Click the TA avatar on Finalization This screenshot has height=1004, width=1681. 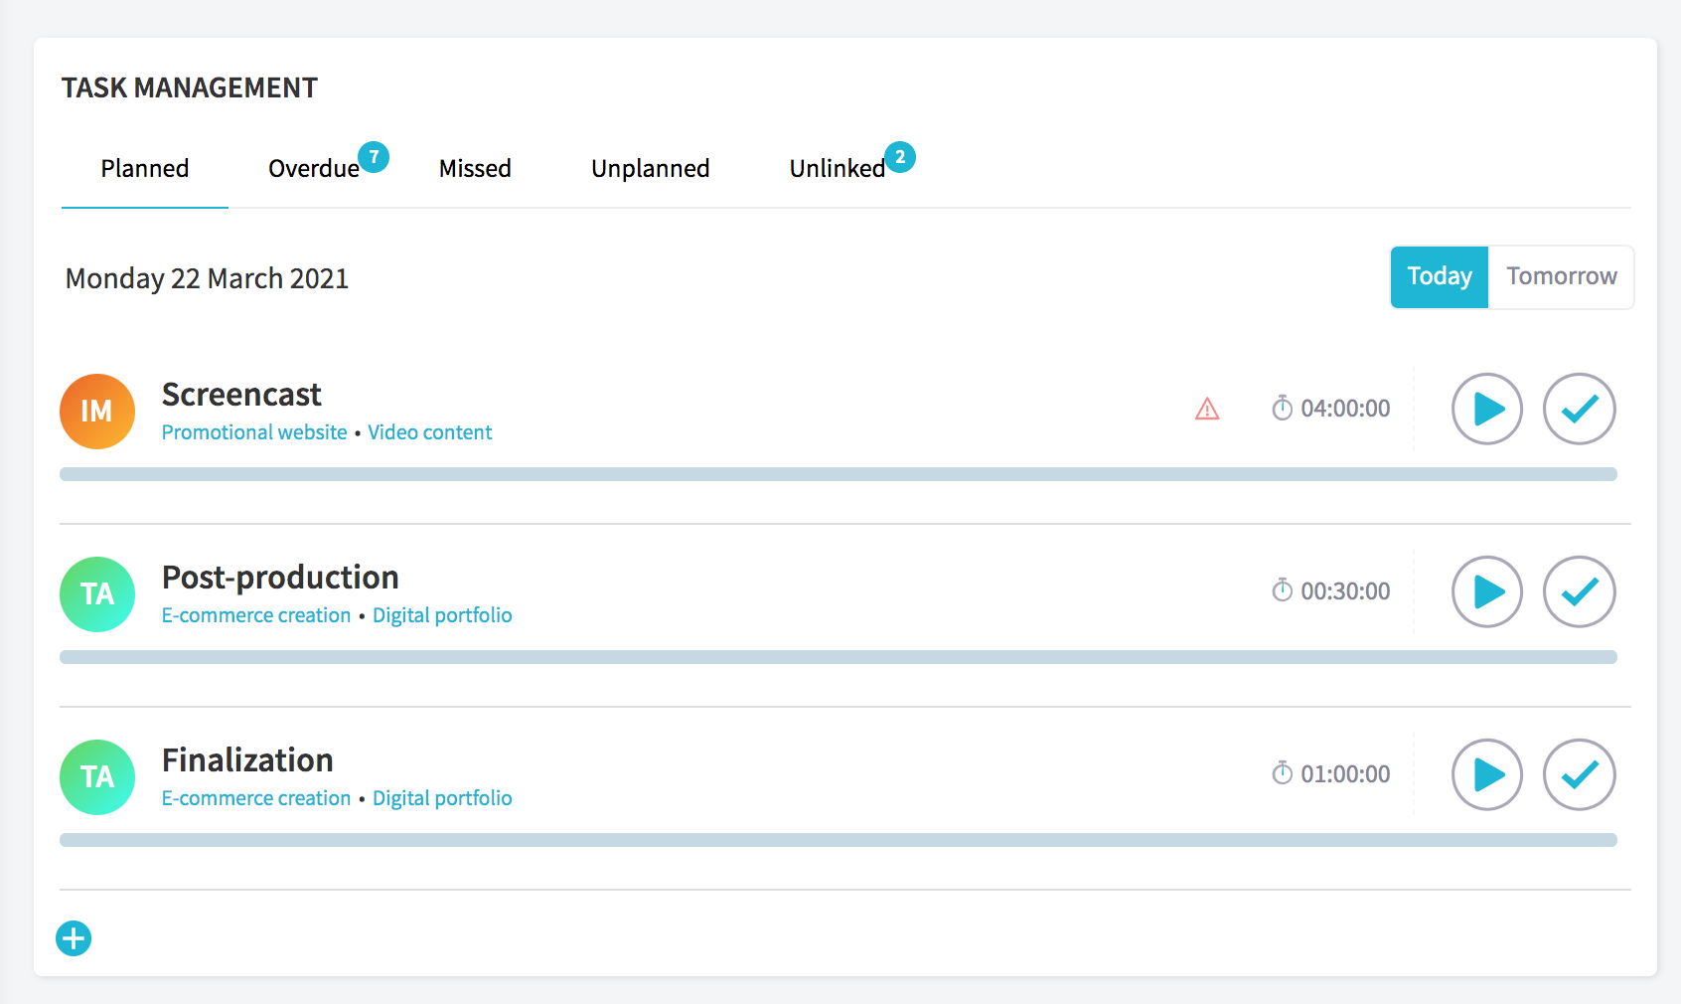coord(97,777)
